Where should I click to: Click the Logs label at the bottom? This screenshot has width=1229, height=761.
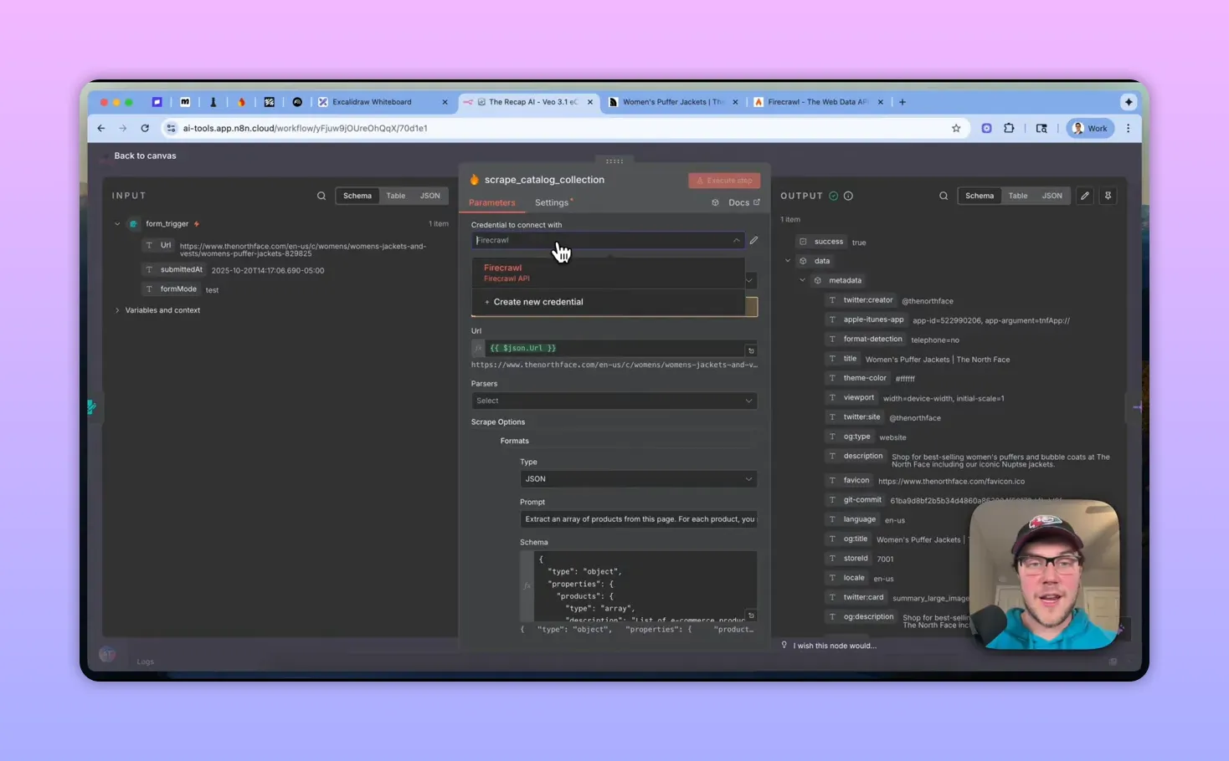(x=146, y=661)
